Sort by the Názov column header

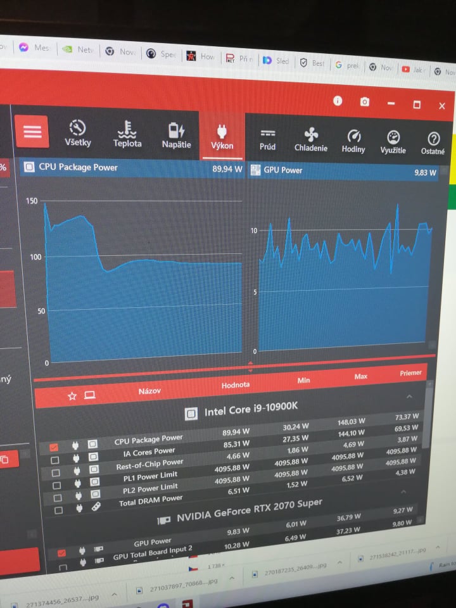[149, 391]
